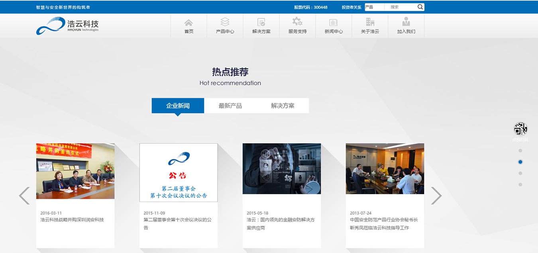538x253 pixels.
Task: Click the magnifier icon to search
Action: (420, 6)
